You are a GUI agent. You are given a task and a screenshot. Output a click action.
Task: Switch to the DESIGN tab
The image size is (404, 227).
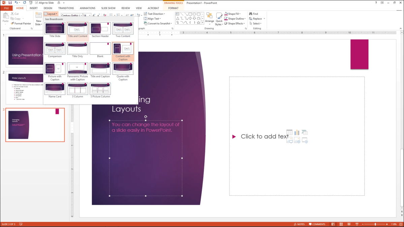coord(48,8)
